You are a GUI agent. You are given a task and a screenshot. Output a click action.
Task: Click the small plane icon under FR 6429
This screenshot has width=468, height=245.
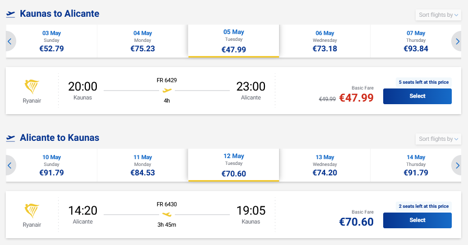coord(167,91)
